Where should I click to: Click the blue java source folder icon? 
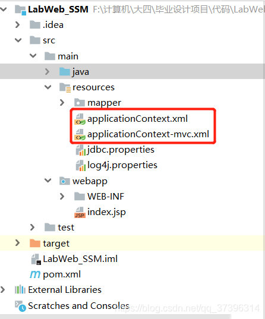(65, 72)
